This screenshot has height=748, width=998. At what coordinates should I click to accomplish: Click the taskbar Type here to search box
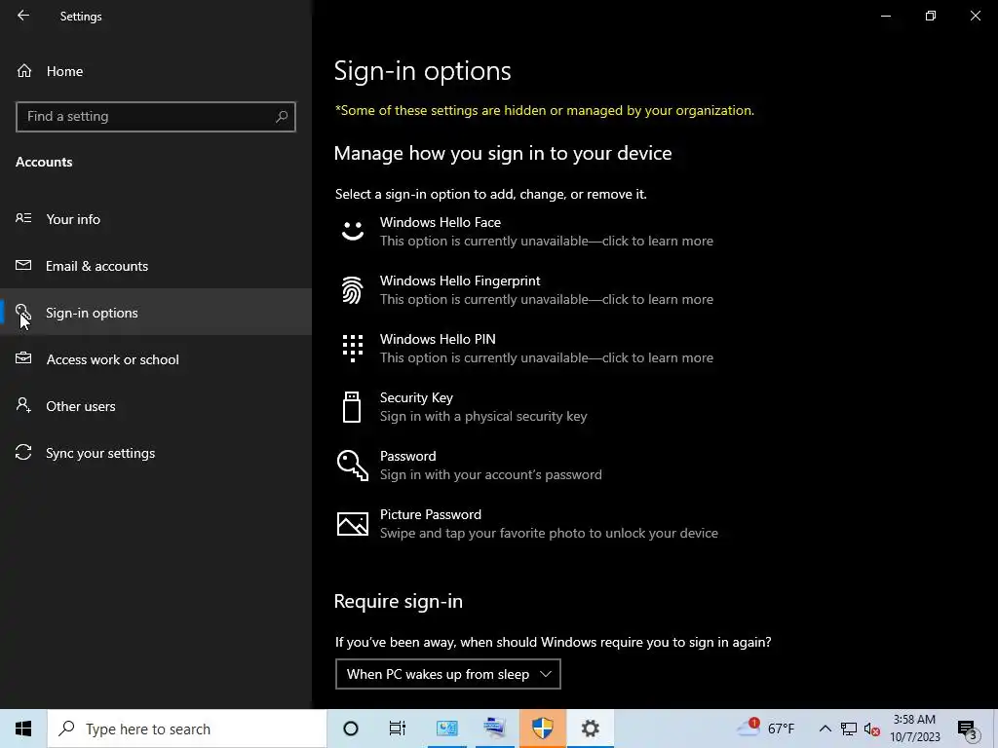pyautogui.click(x=187, y=729)
